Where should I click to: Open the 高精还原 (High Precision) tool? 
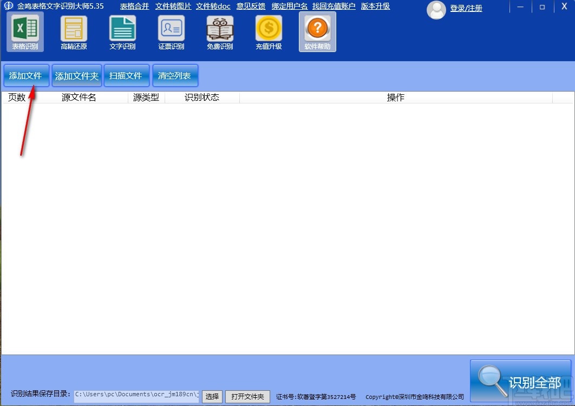click(x=74, y=32)
